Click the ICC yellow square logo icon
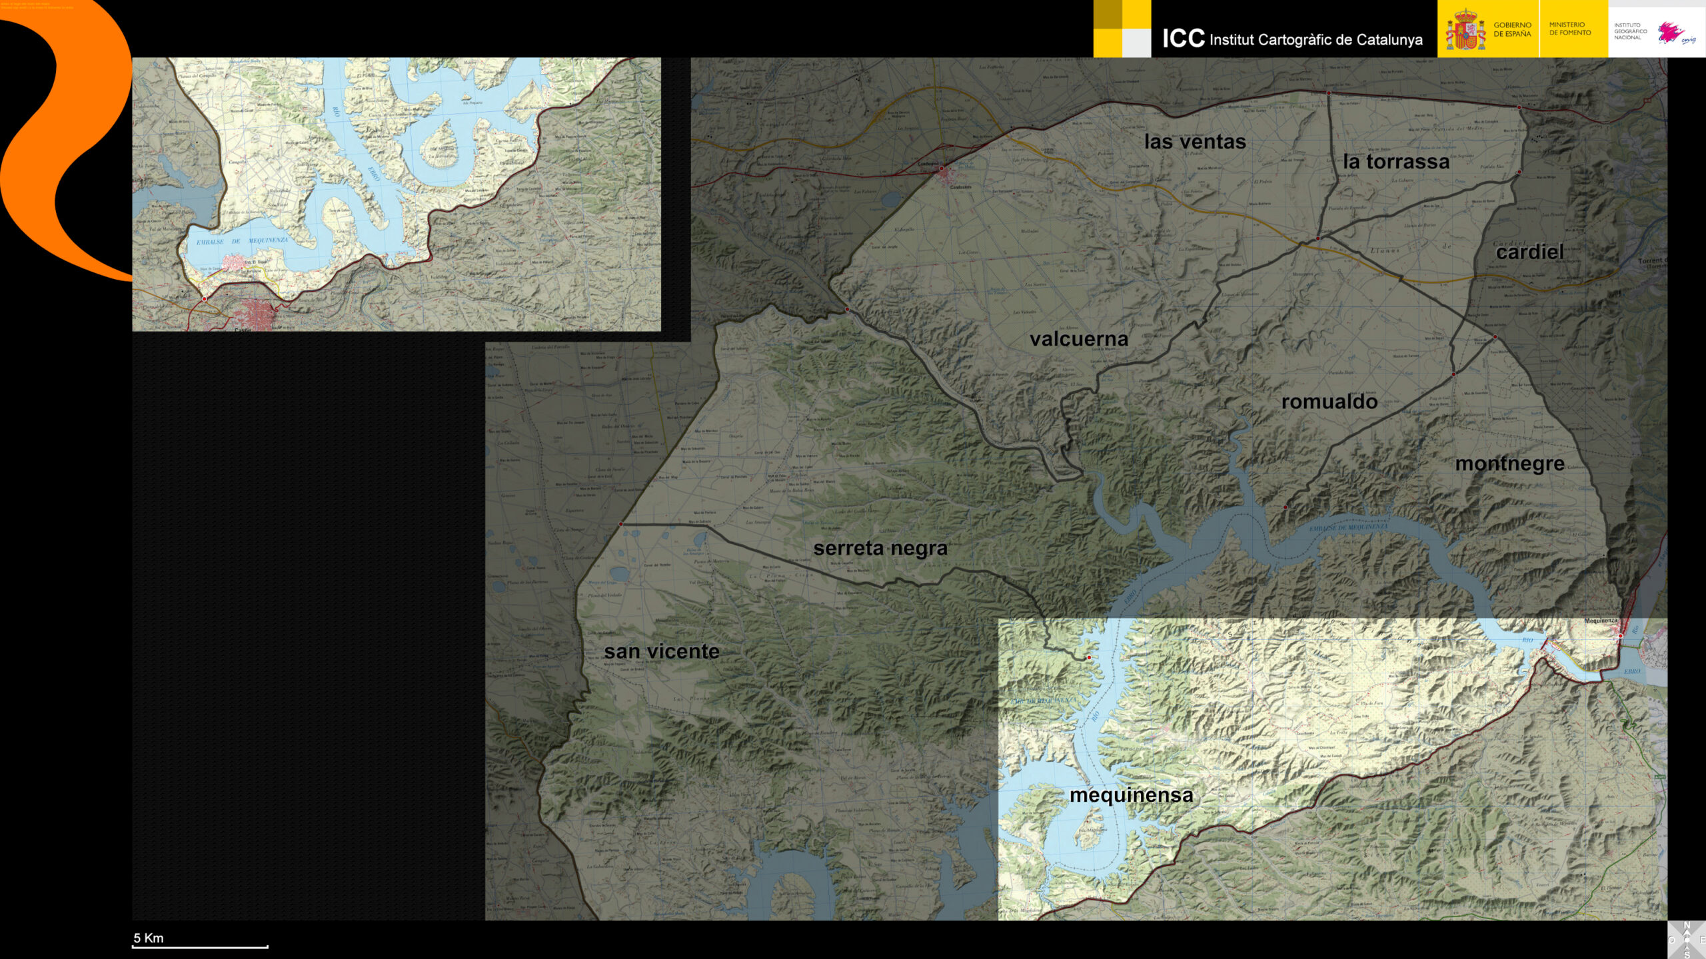The image size is (1706, 959). point(1122,29)
